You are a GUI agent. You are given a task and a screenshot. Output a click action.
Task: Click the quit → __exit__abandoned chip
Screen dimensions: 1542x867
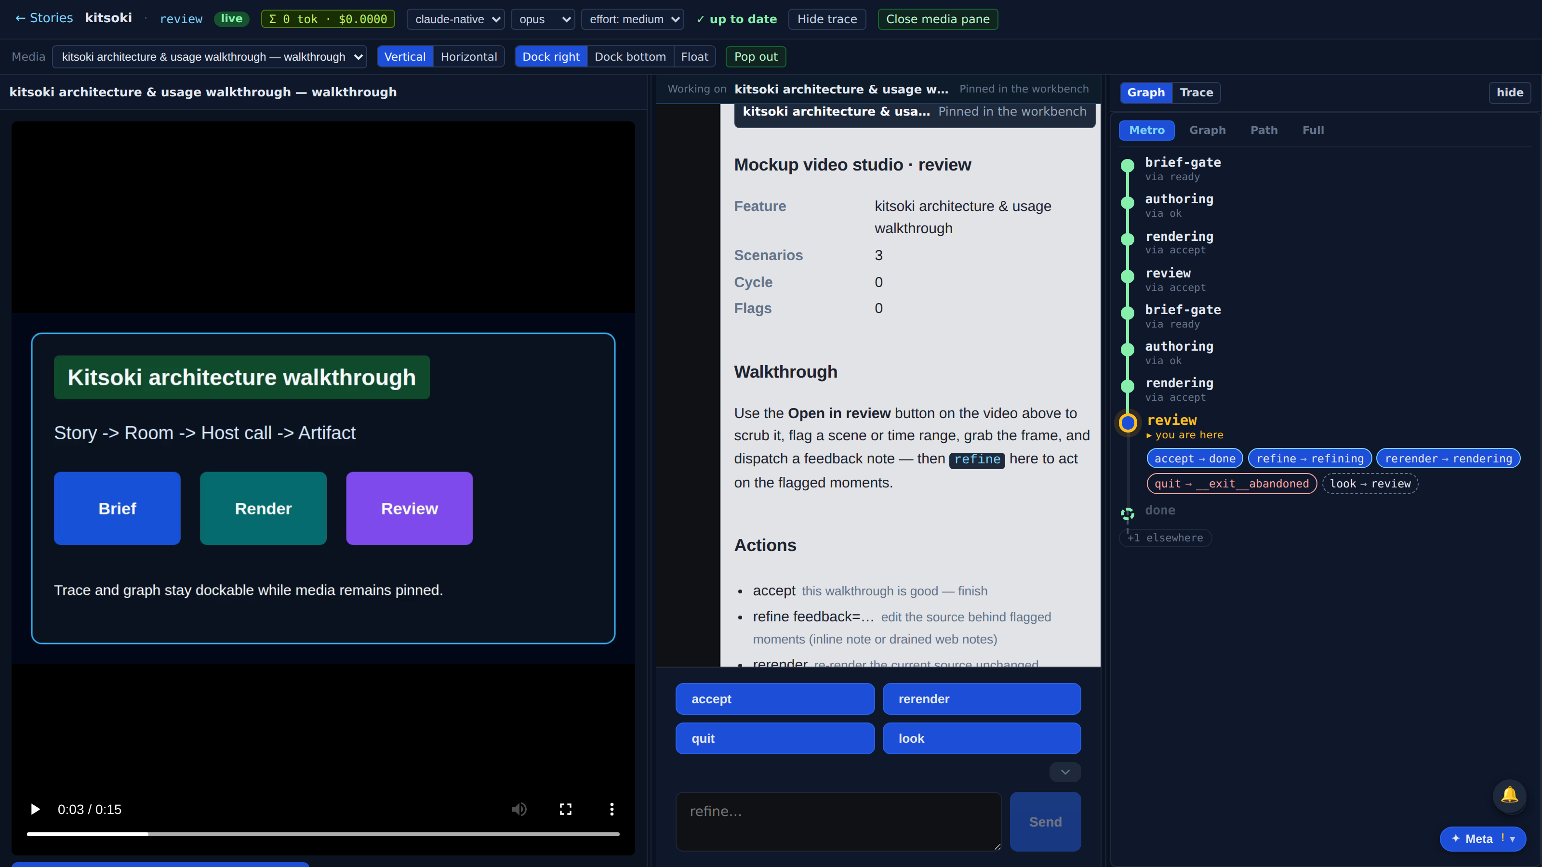(1232, 484)
